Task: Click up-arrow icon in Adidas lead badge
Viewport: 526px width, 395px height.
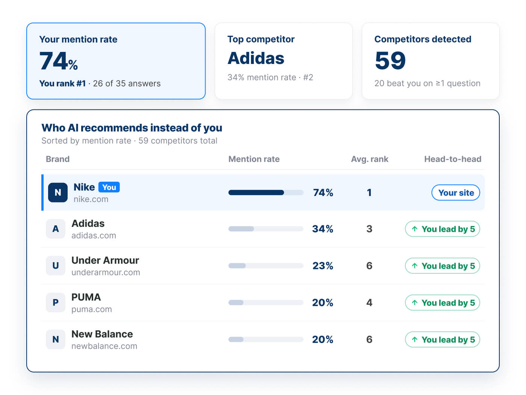Action: 414,229
